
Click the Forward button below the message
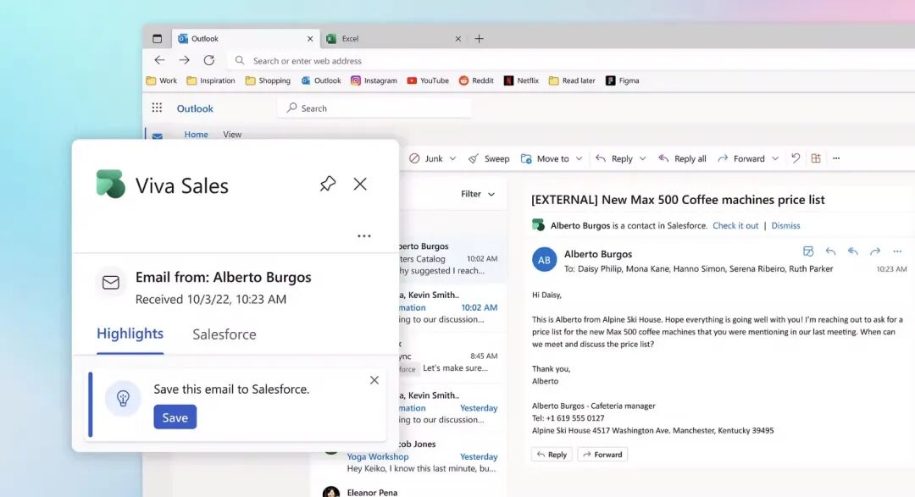603,455
